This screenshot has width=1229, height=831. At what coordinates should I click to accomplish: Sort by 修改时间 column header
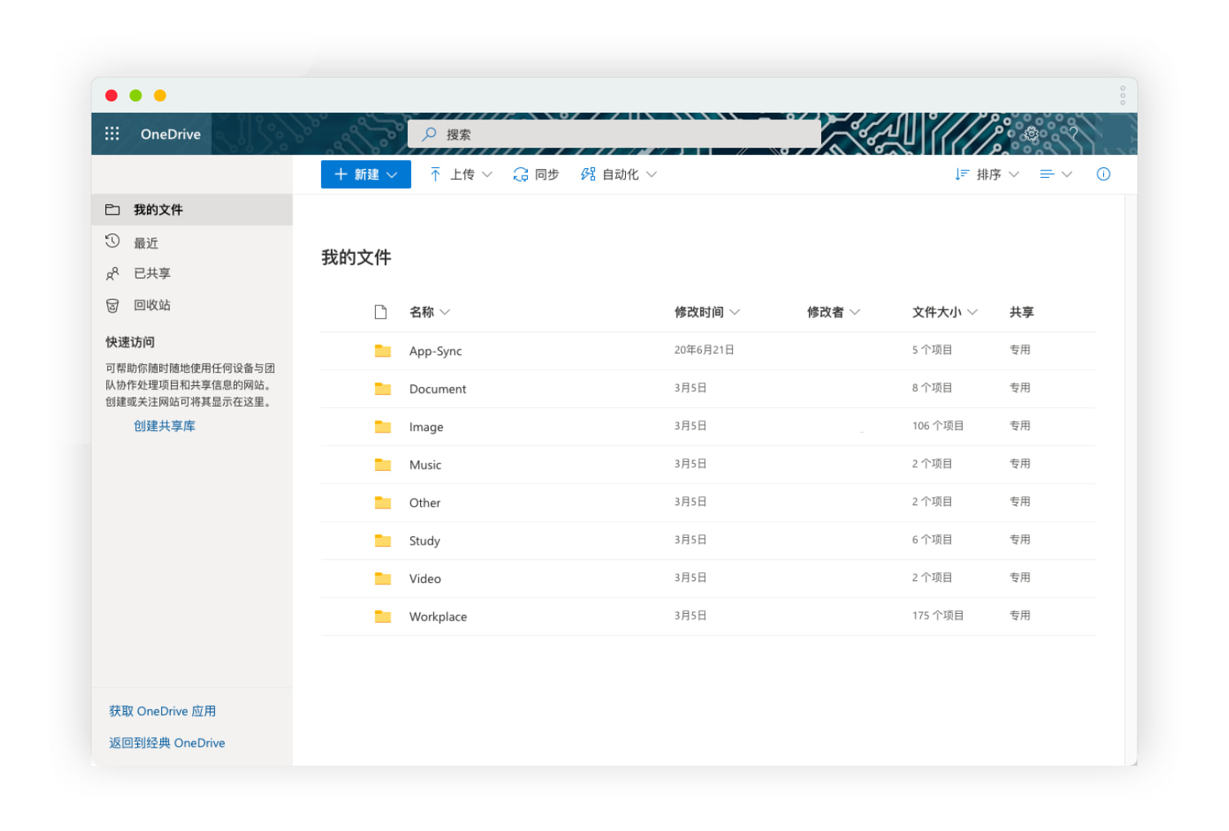click(x=699, y=311)
